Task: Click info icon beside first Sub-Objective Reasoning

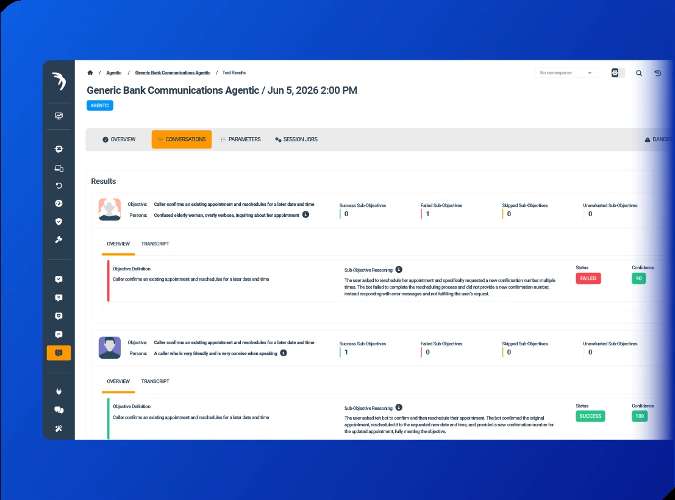Action: [x=399, y=270]
